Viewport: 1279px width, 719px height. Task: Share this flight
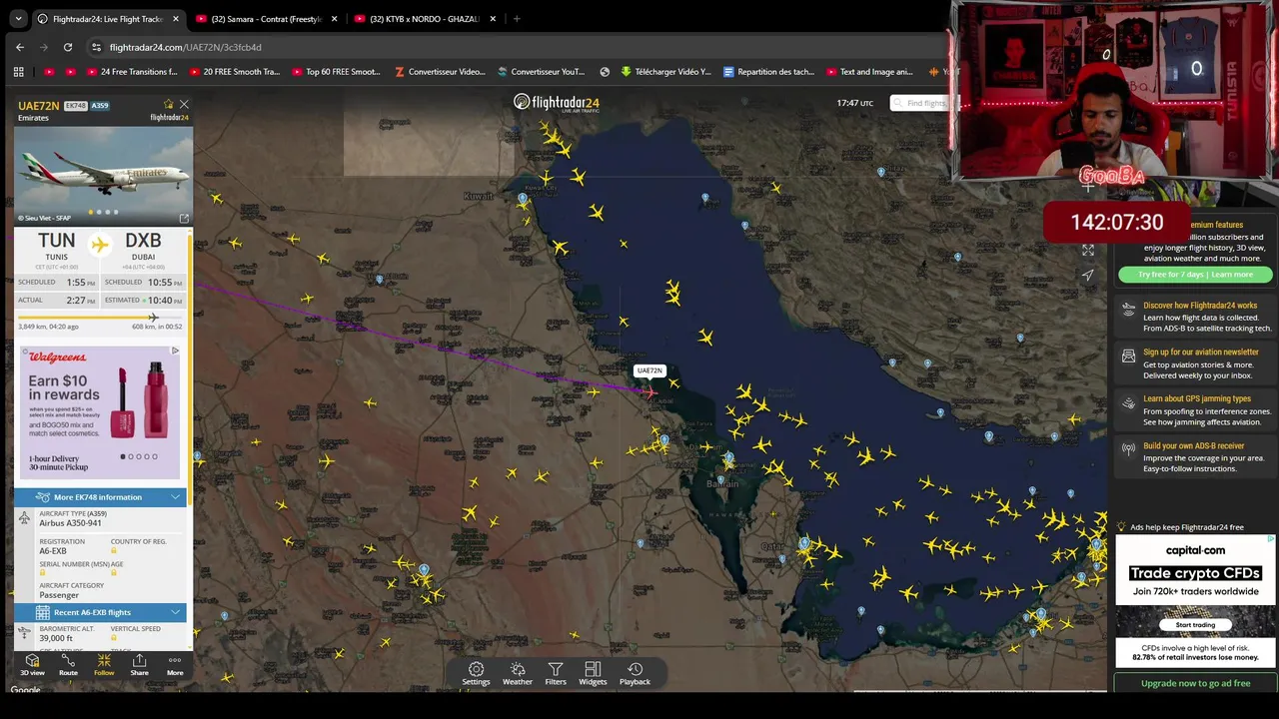coord(139,664)
